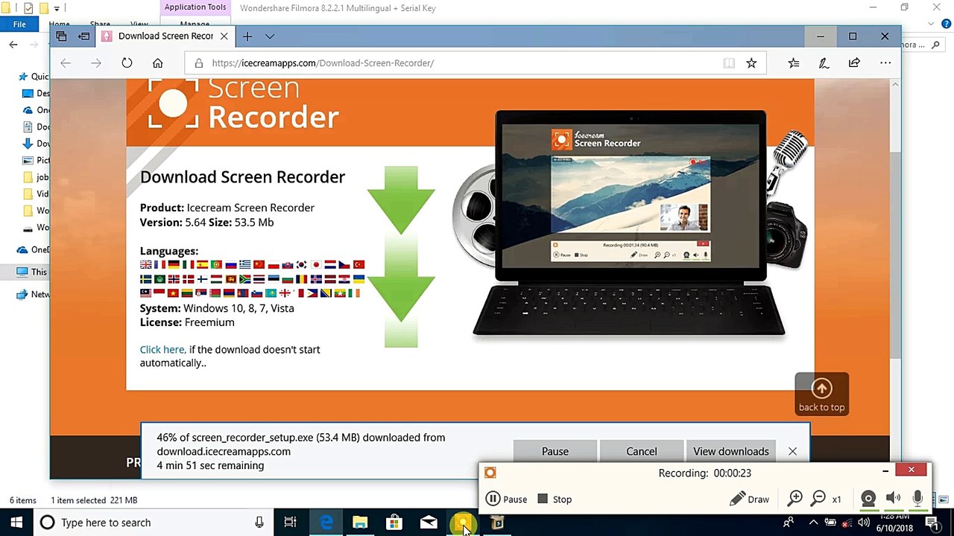
Task: Open File Explorer help
Action: click(947, 24)
